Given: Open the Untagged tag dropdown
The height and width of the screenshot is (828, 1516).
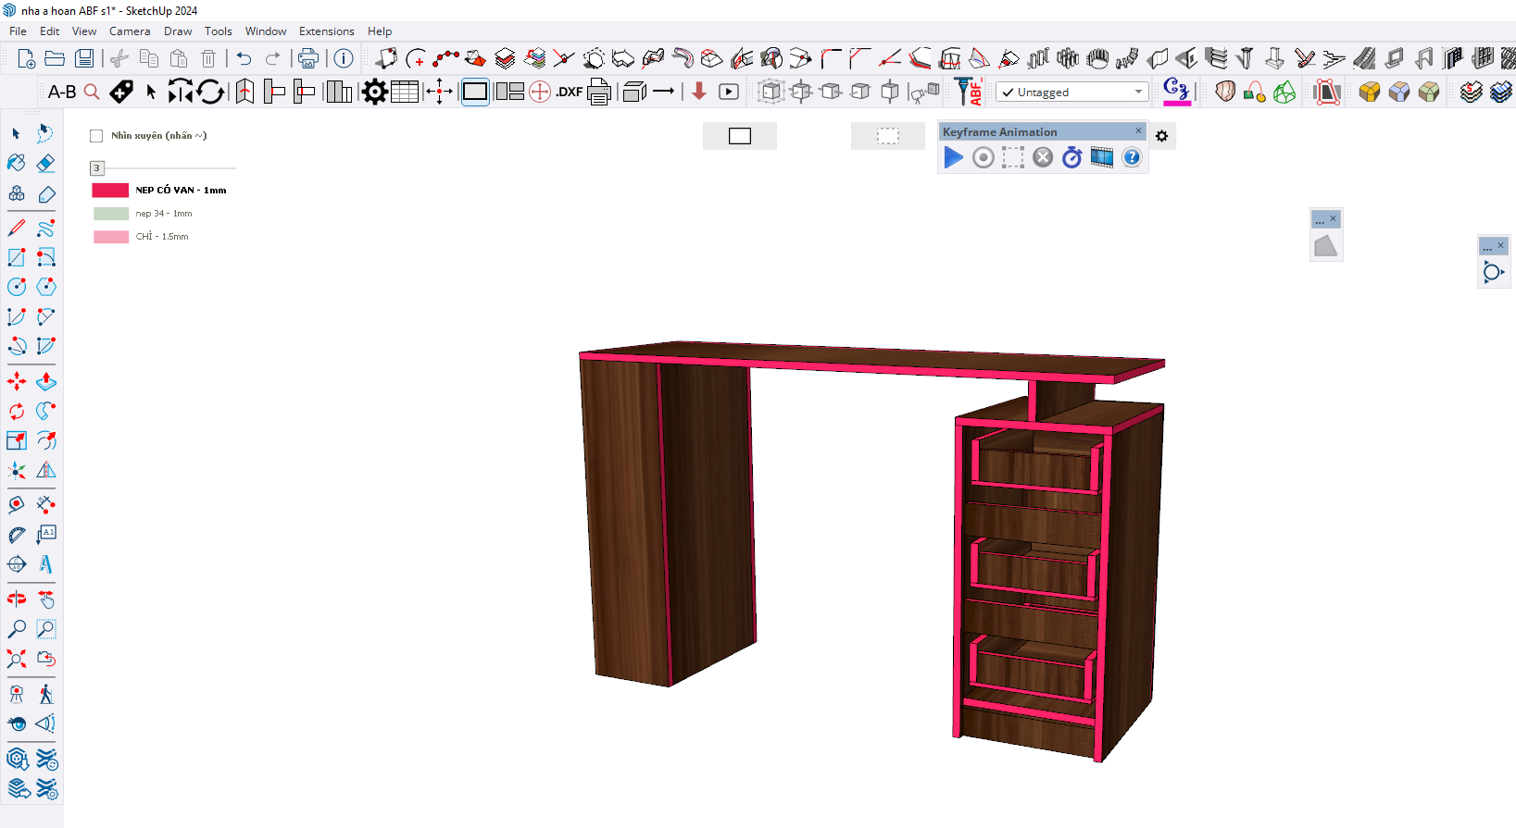Looking at the screenshot, I should (x=1071, y=92).
